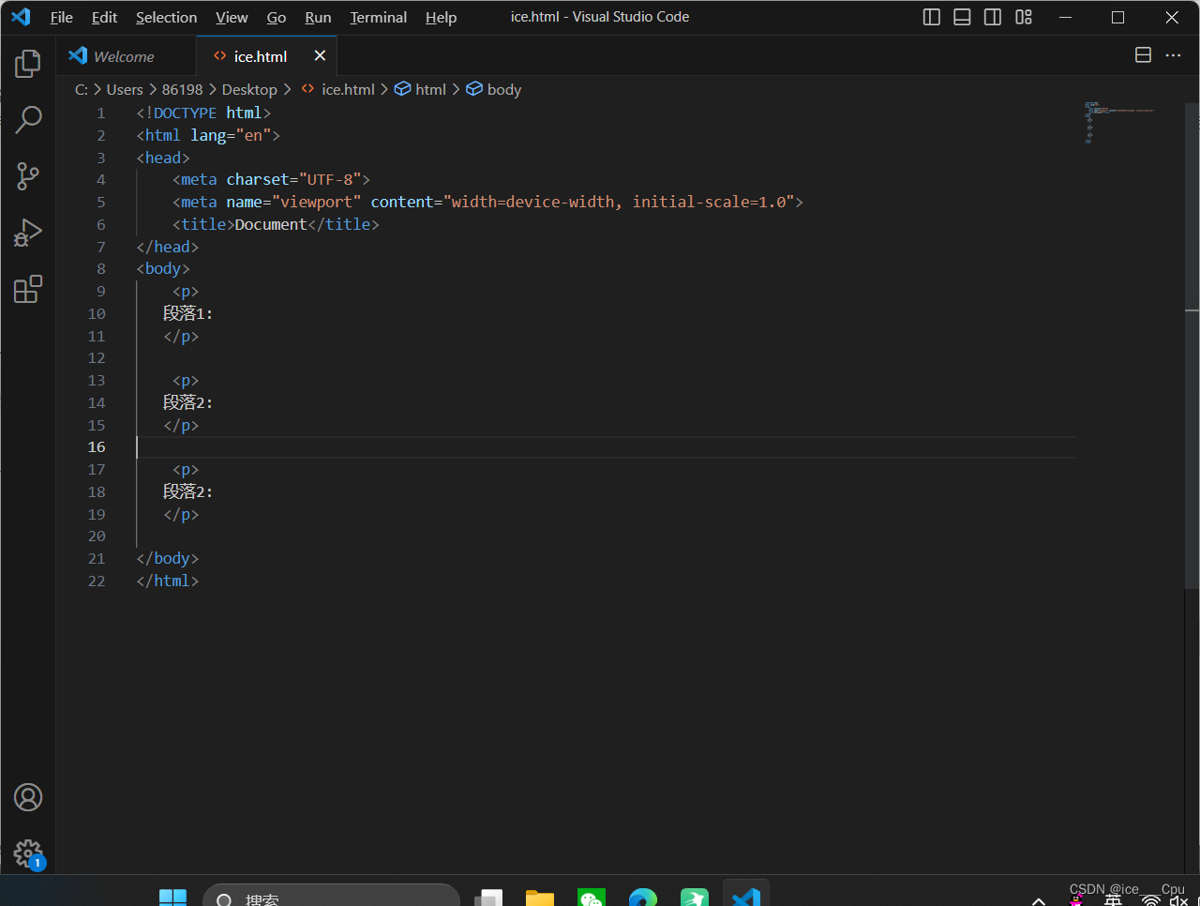
Task: Open the Run and Debug view
Action: 28,233
